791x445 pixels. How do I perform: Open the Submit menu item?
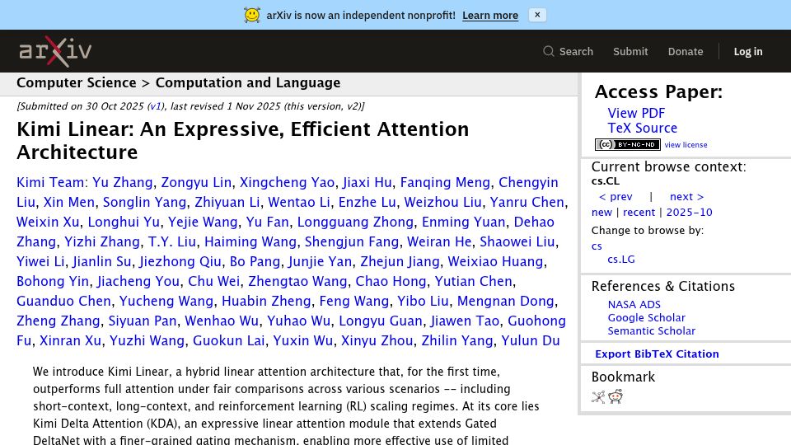point(630,51)
